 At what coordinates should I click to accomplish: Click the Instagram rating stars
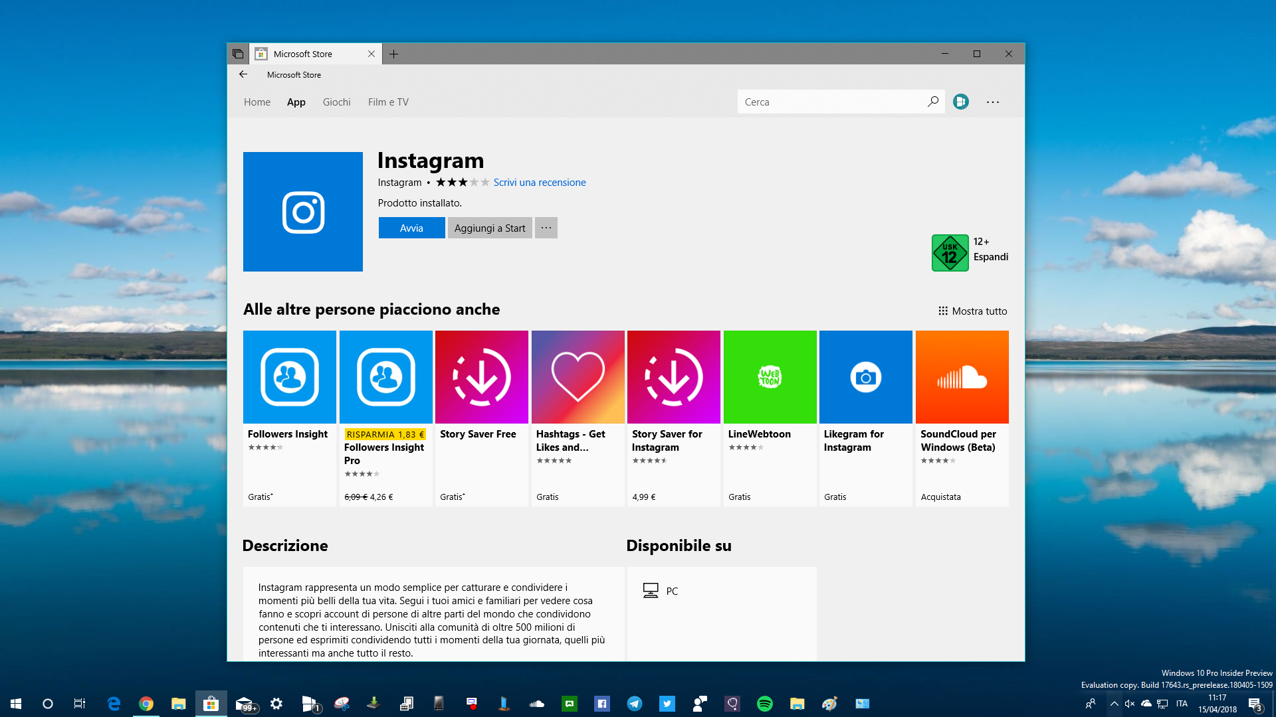click(x=463, y=182)
